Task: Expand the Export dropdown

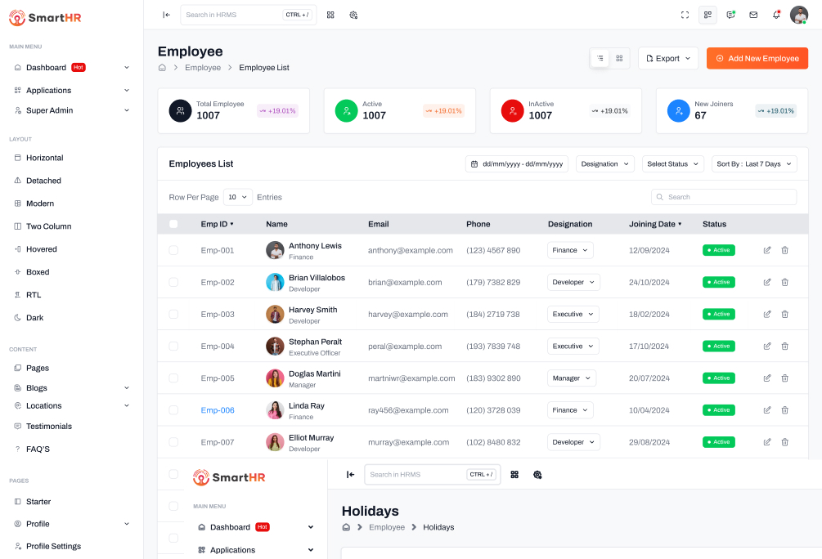Action: coord(667,59)
